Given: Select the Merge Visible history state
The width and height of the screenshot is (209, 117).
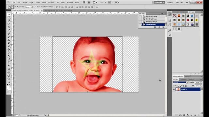Looking at the screenshot, I should (x=153, y=25).
